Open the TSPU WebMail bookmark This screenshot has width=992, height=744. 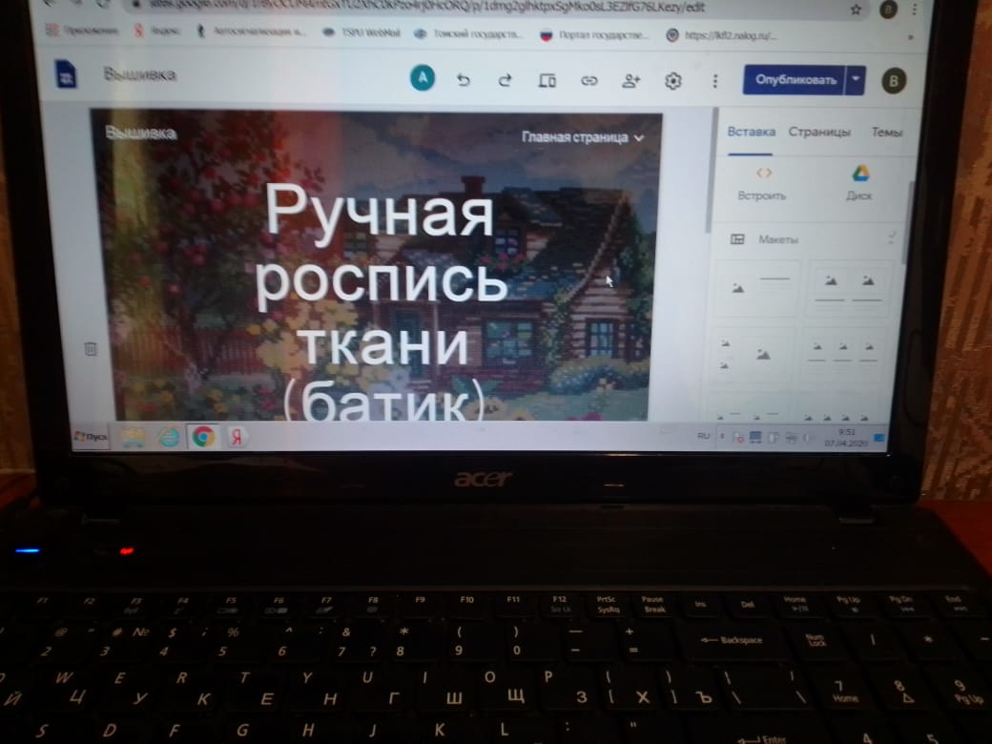(362, 32)
